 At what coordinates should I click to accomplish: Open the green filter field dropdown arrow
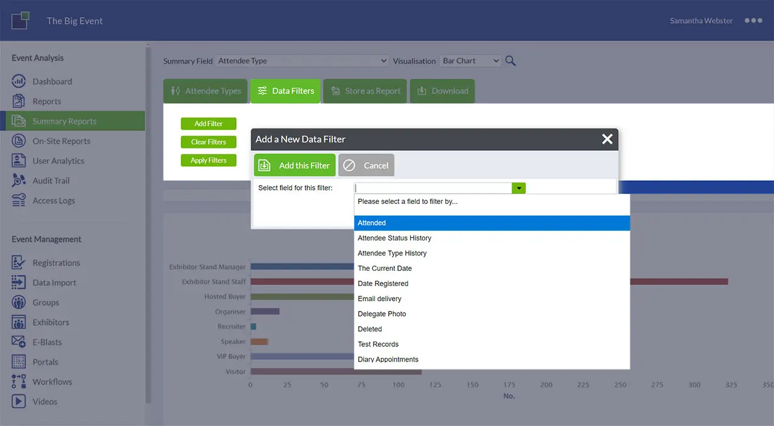pos(518,187)
